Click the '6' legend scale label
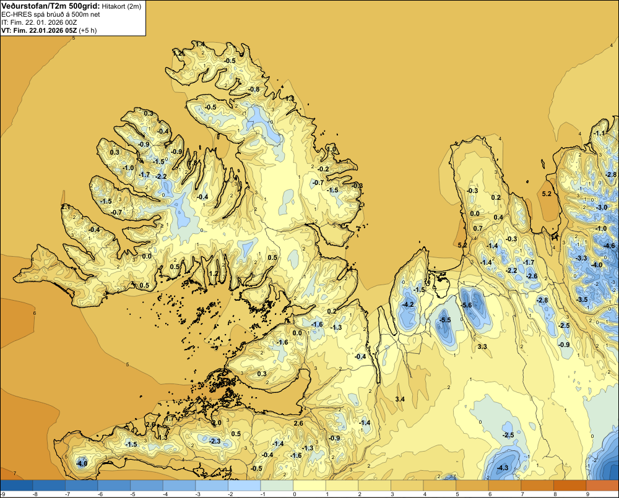The image size is (619, 498). 490,494
